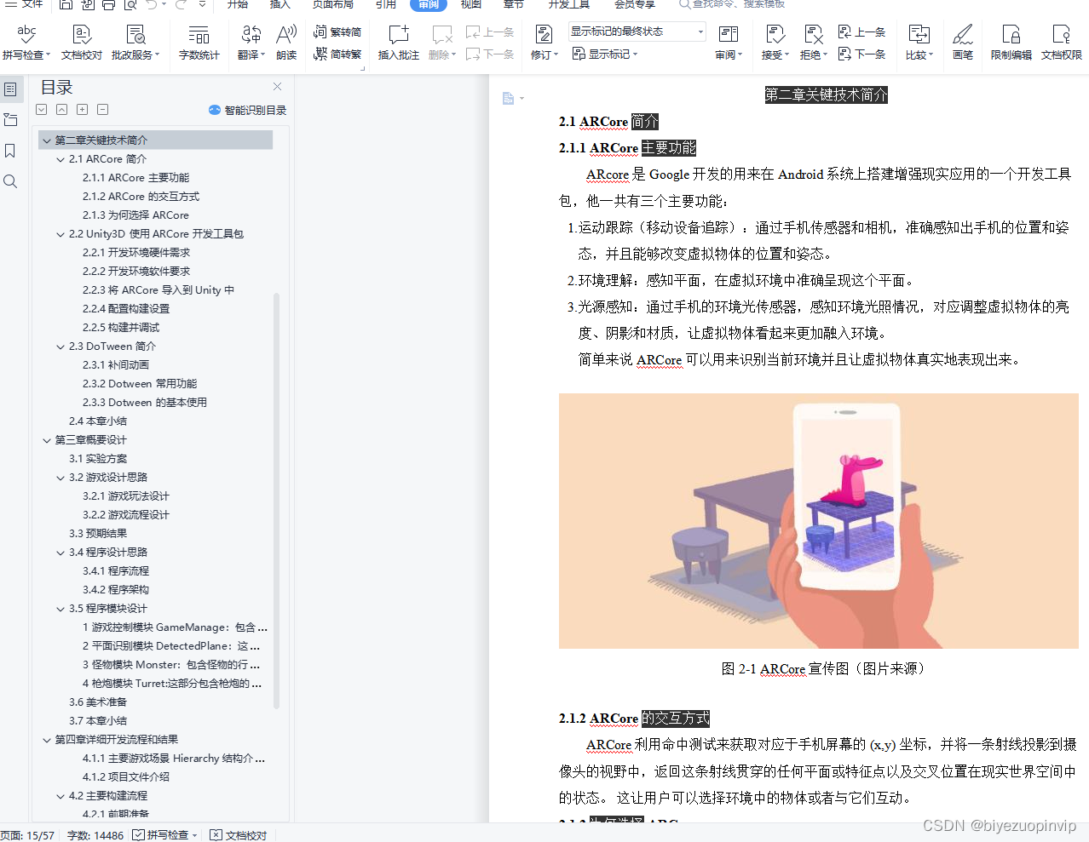Collapse the 2.3 DoTween 简介 node
The image size is (1089, 842).
60,347
